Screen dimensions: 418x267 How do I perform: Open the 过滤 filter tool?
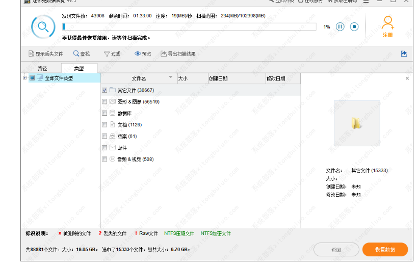(112, 54)
